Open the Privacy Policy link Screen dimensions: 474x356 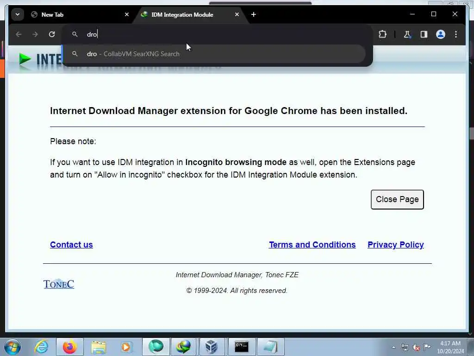tap(395, 245)
